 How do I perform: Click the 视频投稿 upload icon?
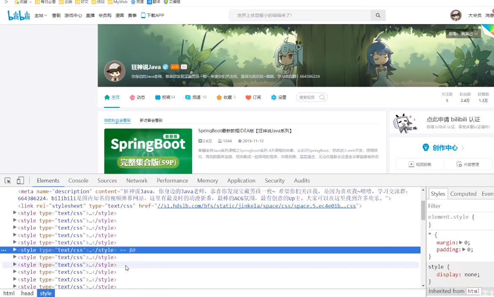(x=411, y=164)
